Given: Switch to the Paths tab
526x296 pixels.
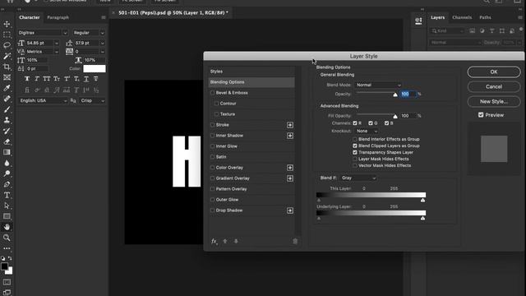Looking at the screenshot, I should click(485, 17).
